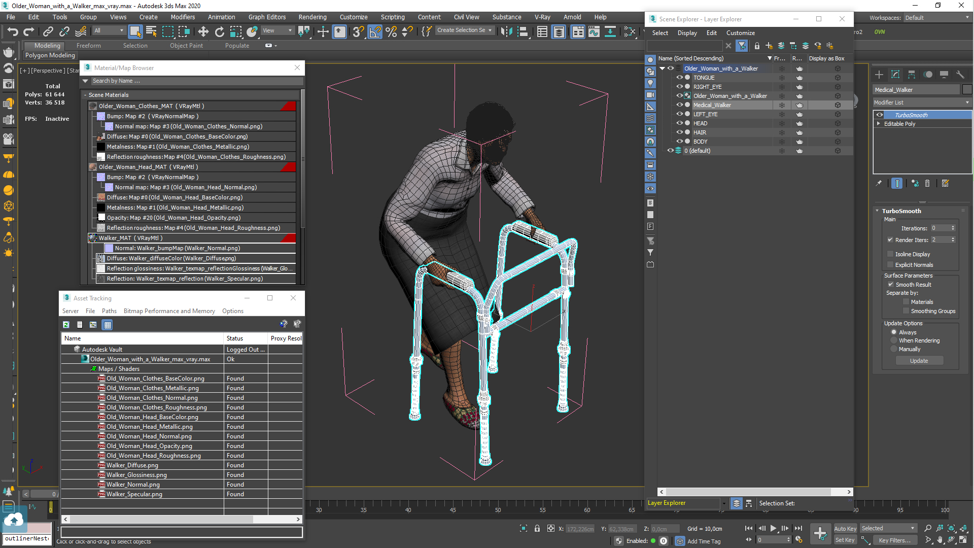
Task: Open the selection filter All dropdown
Action: pyautogui.click(x=109, y=31)
